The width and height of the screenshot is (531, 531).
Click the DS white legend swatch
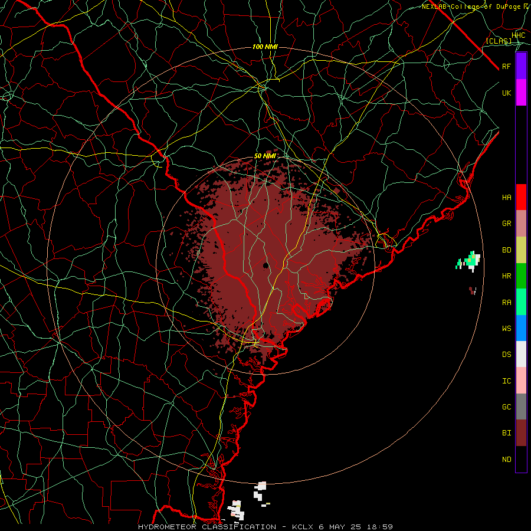(x=521, y=354)
